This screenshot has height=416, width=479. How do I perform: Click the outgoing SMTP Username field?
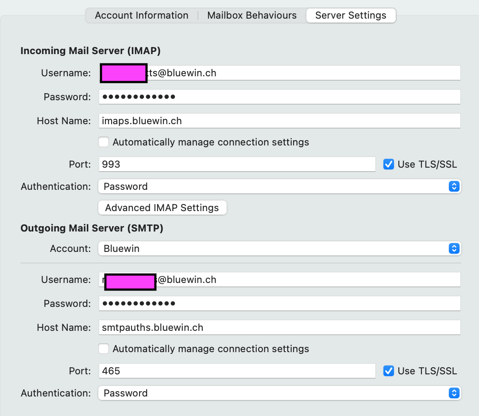tap(305, 280)
